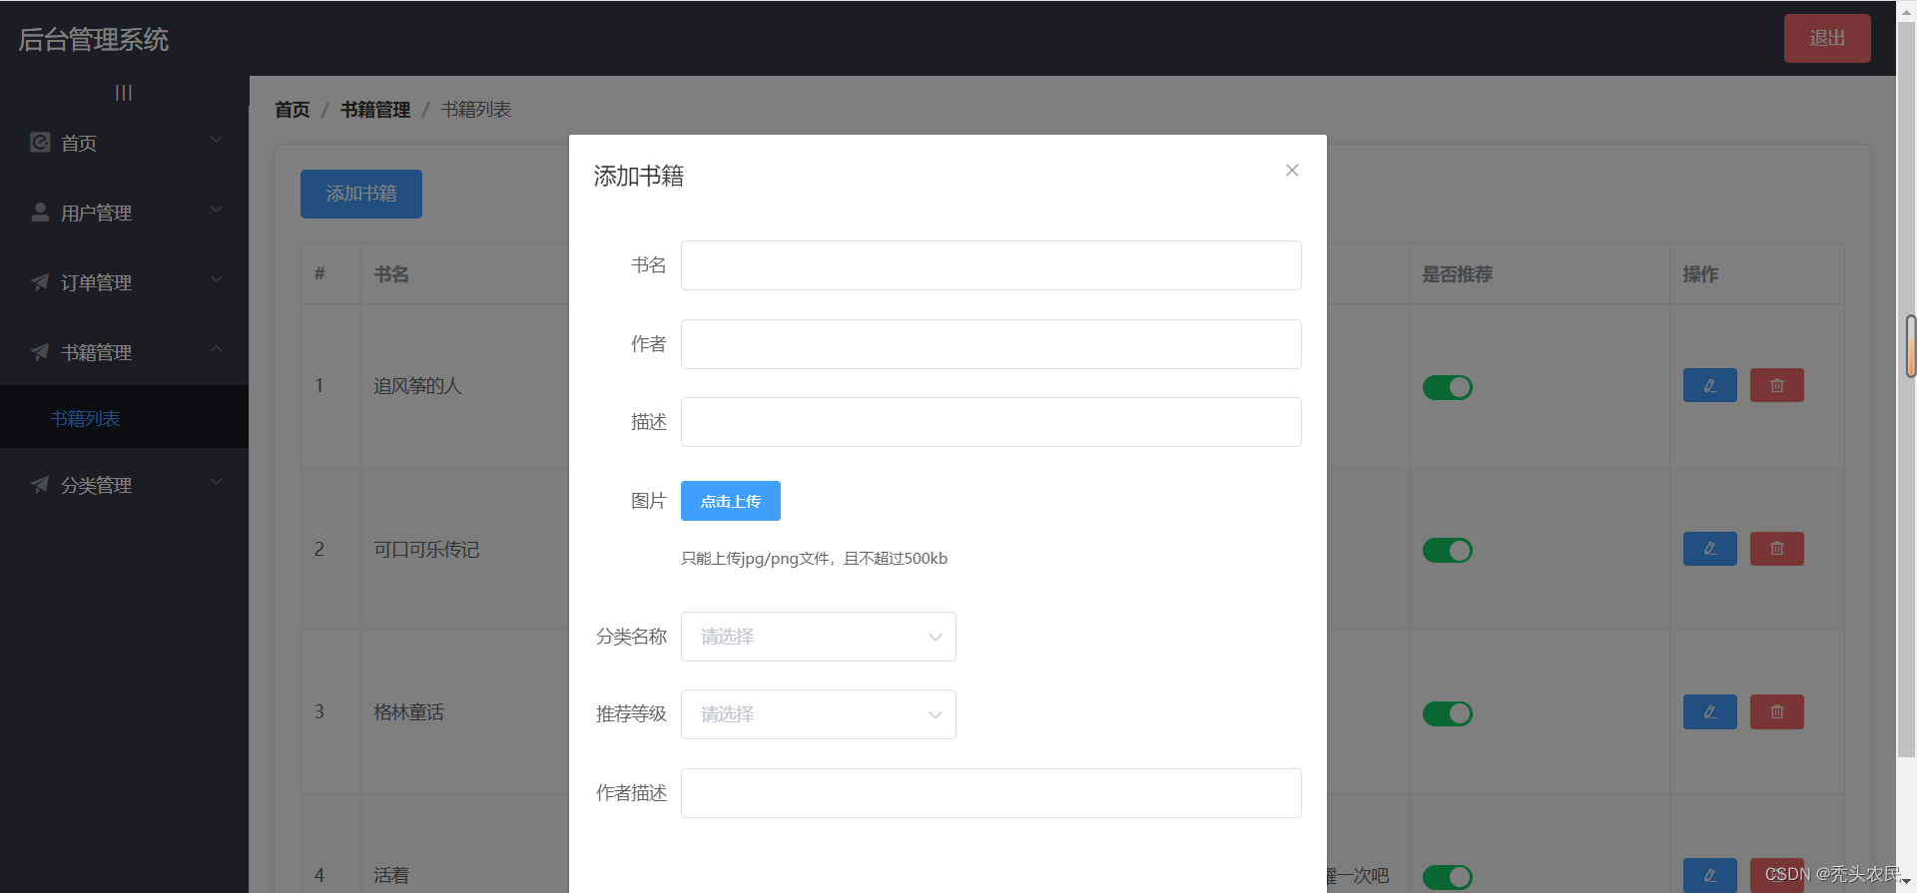Edit the 活着 row
This screenshot has height=893, width=1917.
(1710, 875)
